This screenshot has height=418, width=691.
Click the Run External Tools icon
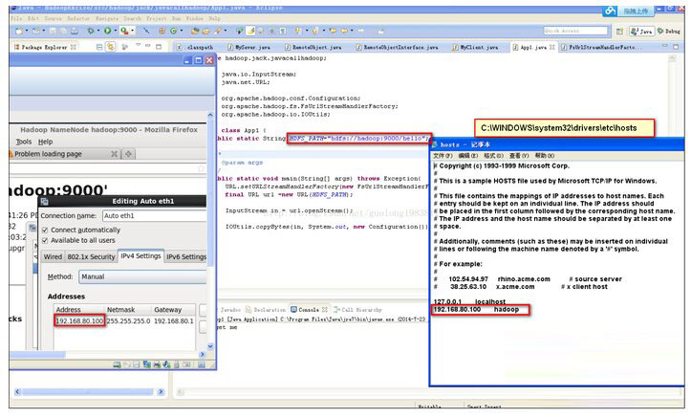[124, 31]
